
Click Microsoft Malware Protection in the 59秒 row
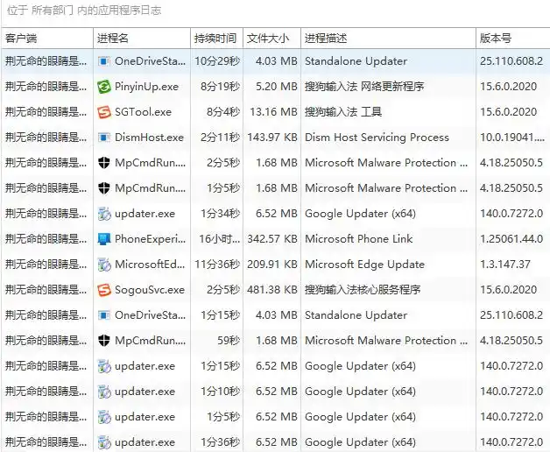click(386, 341)
